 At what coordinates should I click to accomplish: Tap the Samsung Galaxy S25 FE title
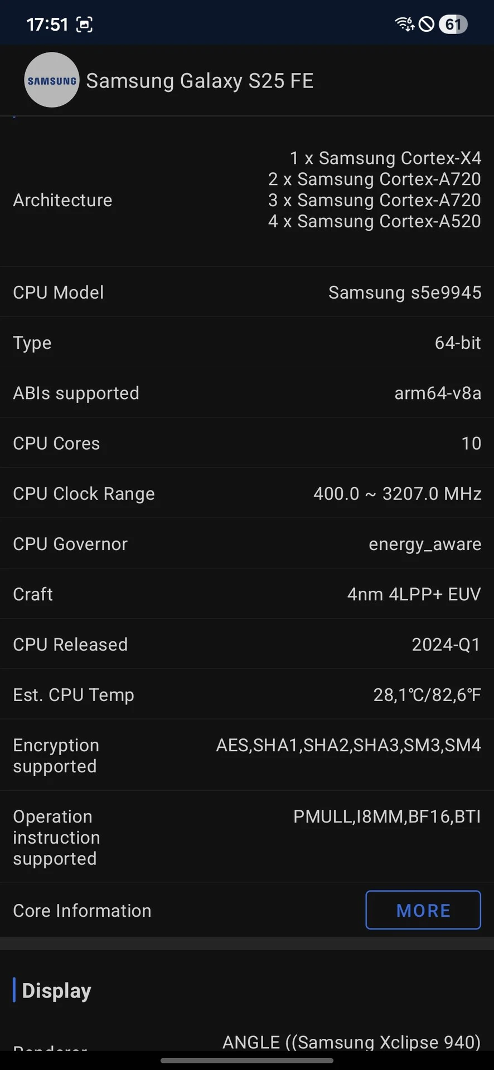200,81
